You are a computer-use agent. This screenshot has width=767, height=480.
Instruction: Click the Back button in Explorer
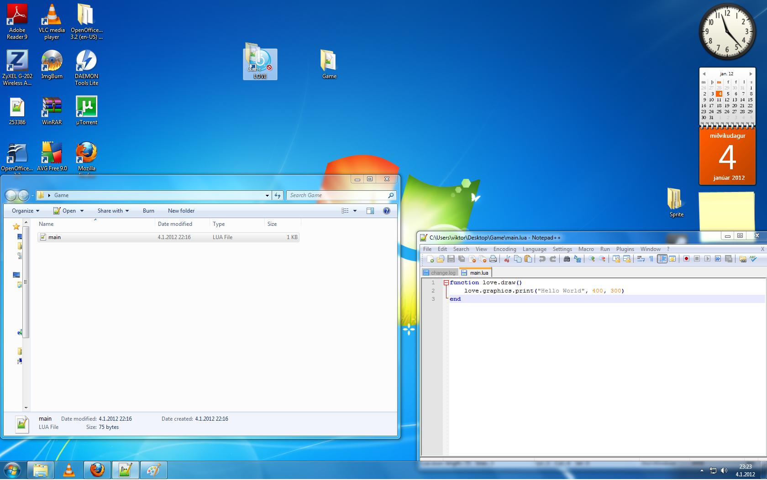click(11, 195)
